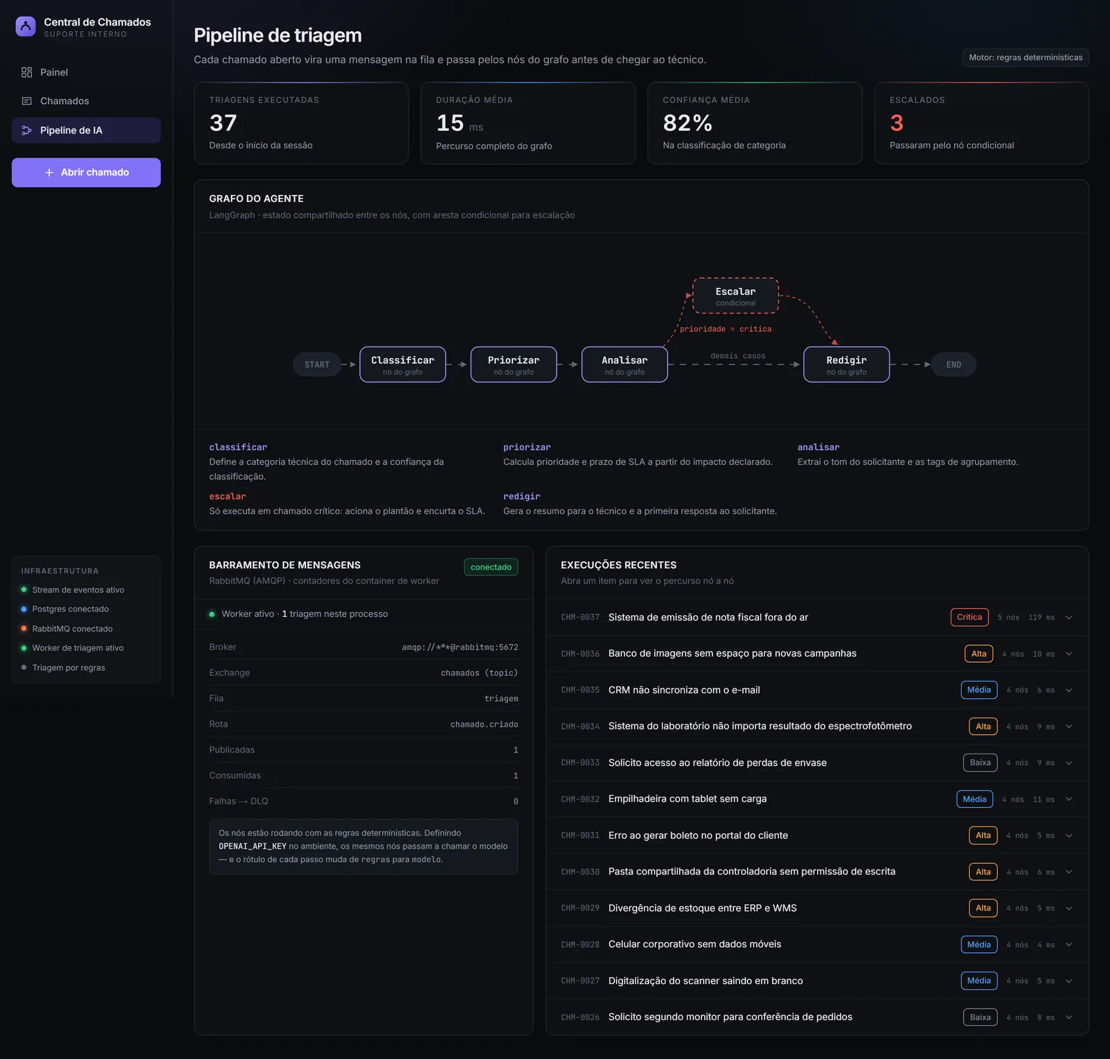This screenshot has height=1059, width=1110.
Task: Click the Baixa tag on CHM-0033
Action: (x=980, y=763)
